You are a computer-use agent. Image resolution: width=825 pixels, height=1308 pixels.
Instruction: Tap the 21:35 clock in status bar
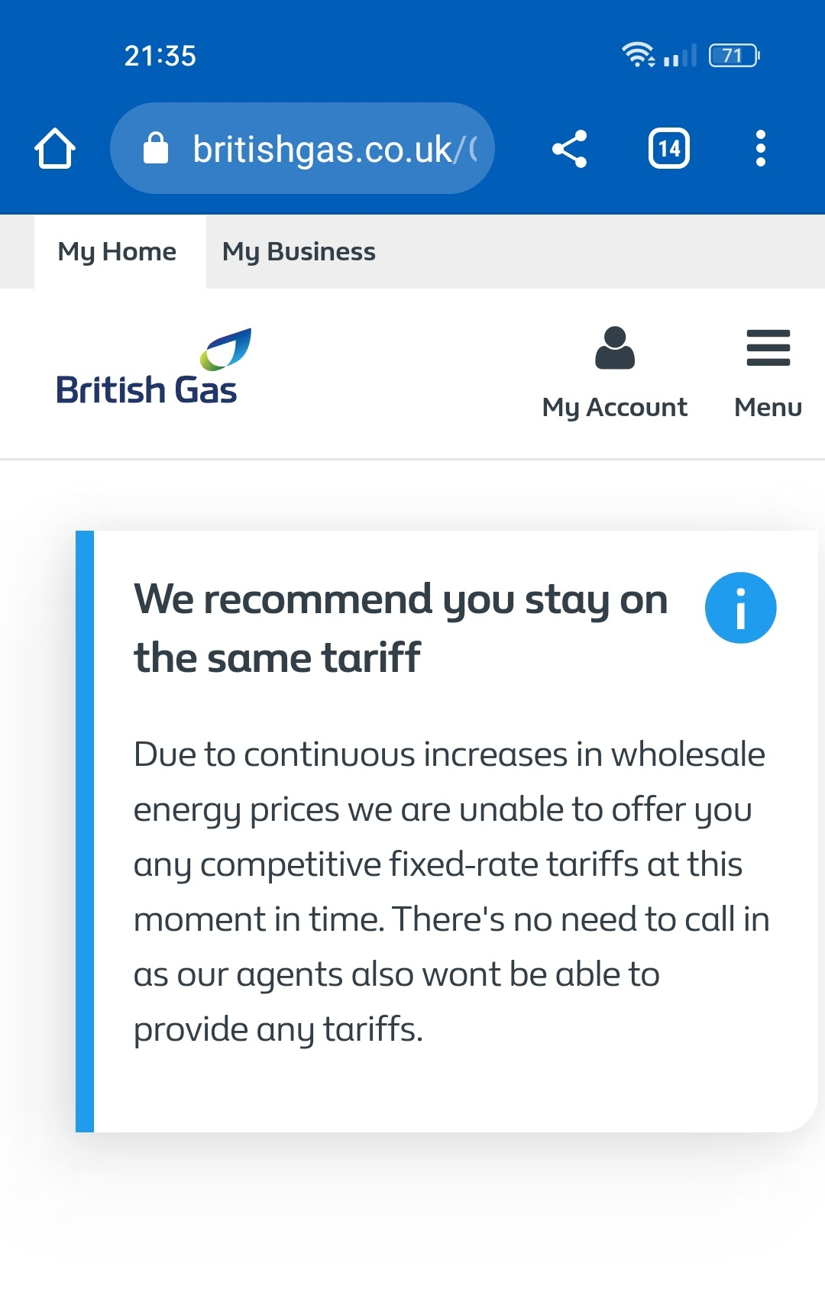point(160,56)
